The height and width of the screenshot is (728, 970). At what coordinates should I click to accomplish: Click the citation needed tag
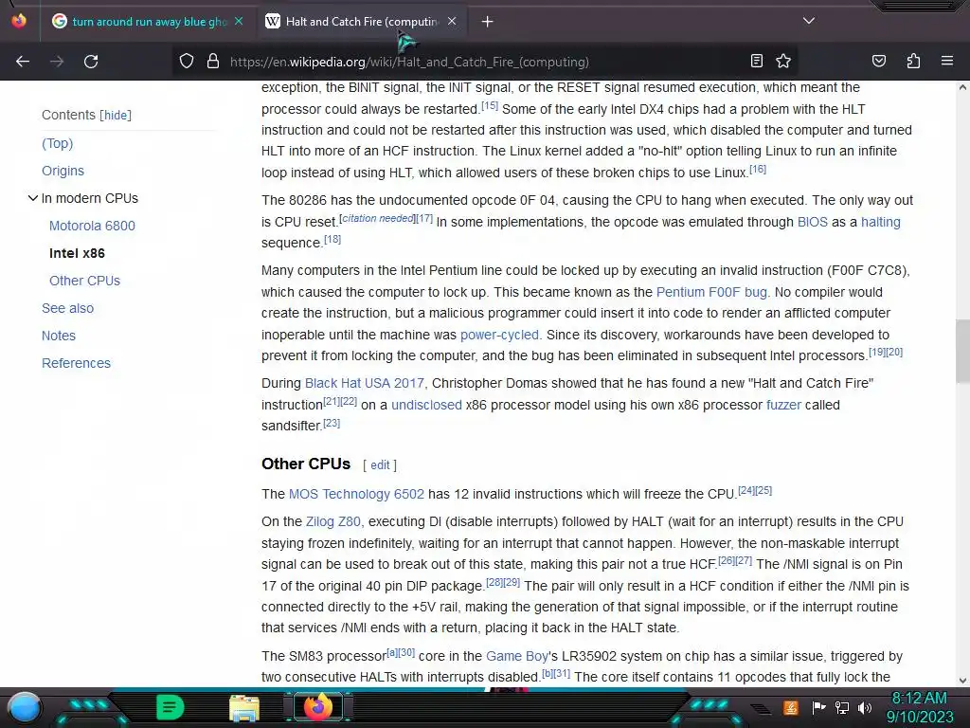click(378, 219)
